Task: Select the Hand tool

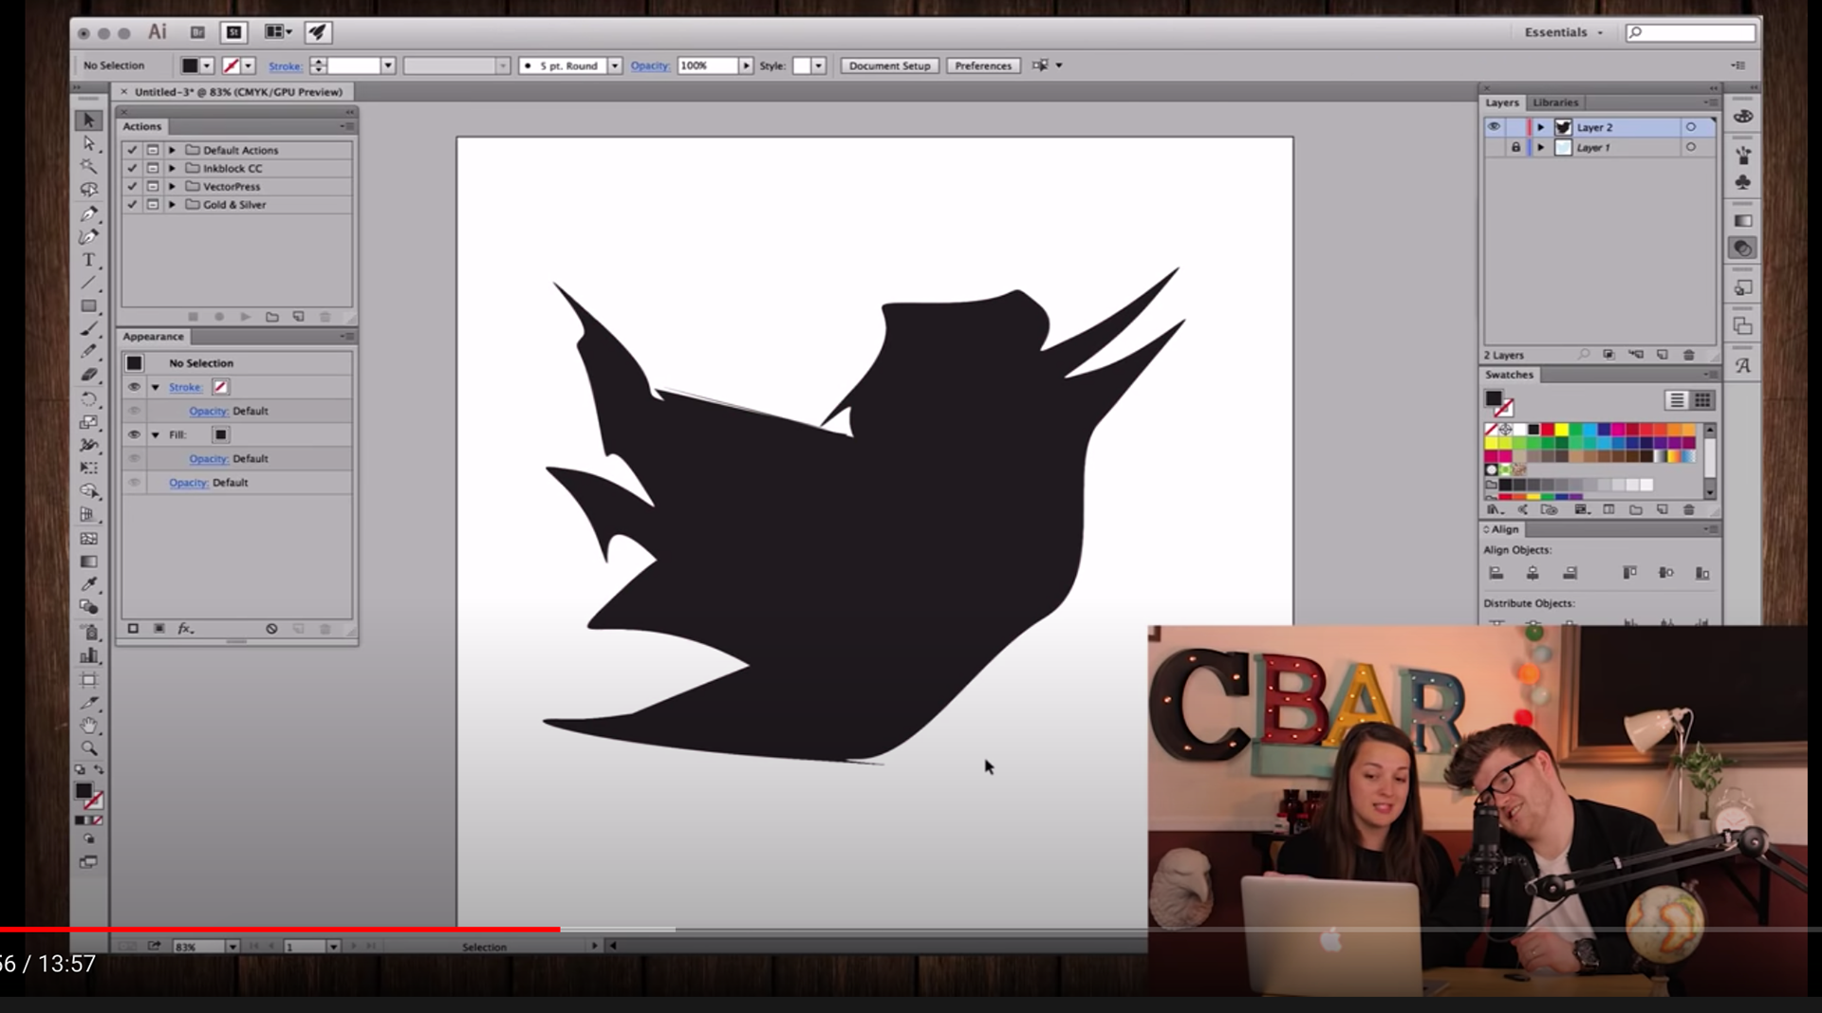Action: (x=88, y=726)
